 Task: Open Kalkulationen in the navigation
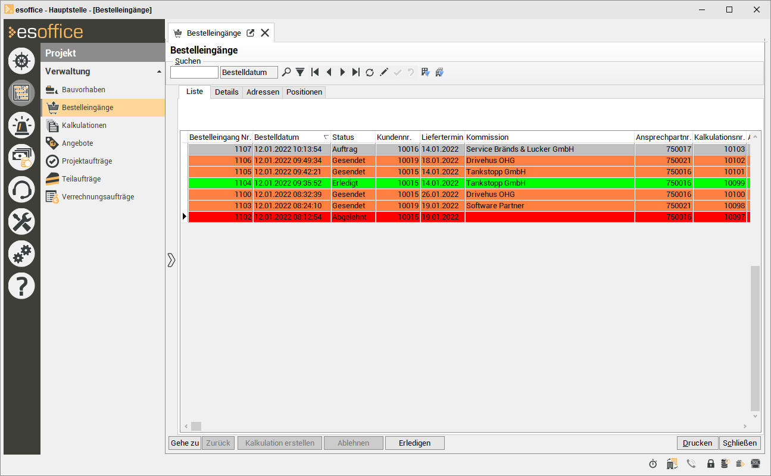point(102,126)
